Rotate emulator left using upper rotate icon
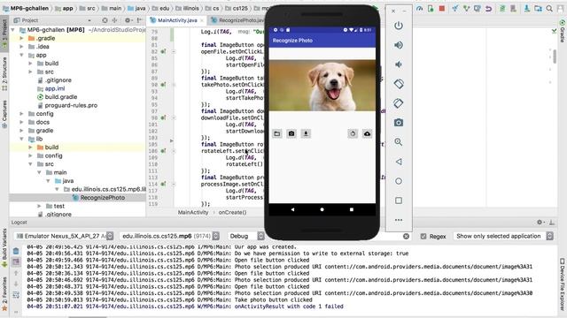 (x=399, y=84)
